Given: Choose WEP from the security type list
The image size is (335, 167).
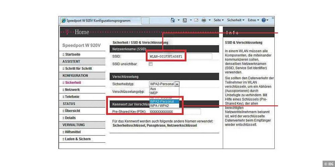Looking at the screenshot, I should [154, 93].
